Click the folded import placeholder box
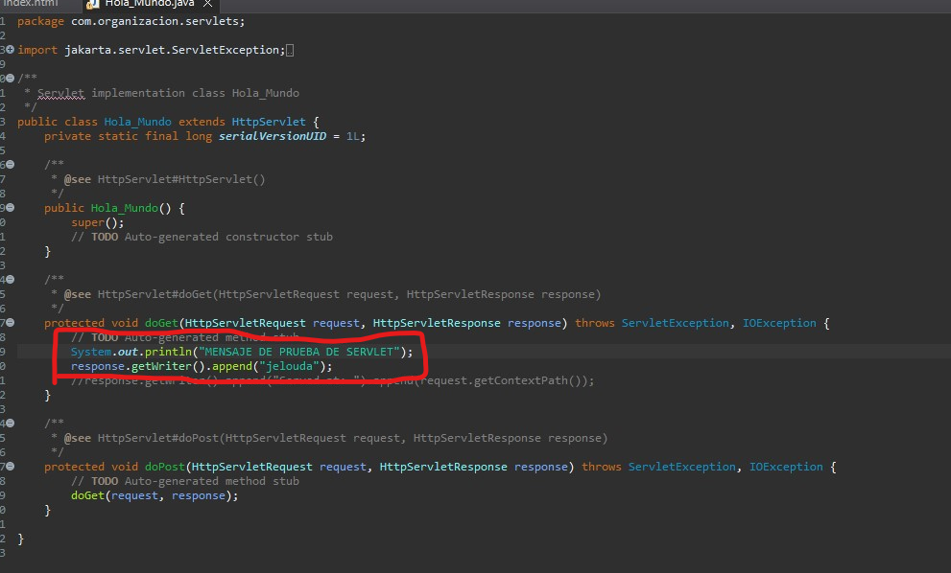 [290, 50]
